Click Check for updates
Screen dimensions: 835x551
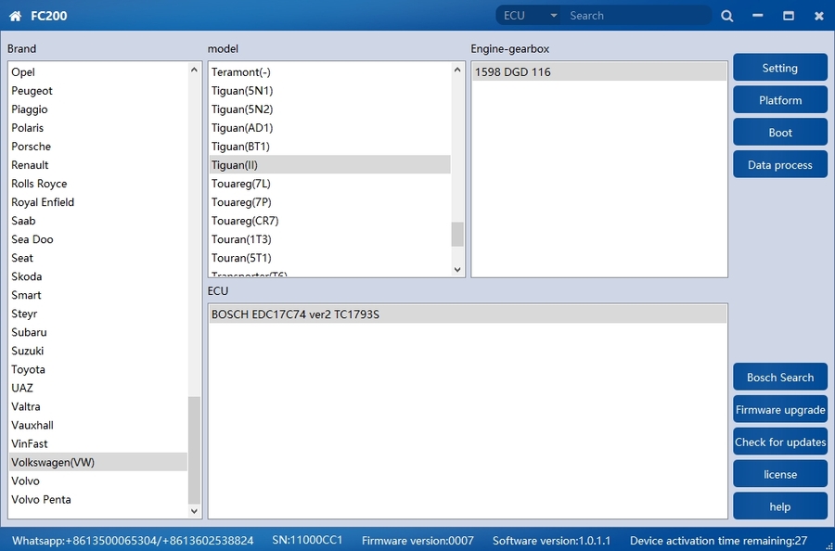[779, 442]
